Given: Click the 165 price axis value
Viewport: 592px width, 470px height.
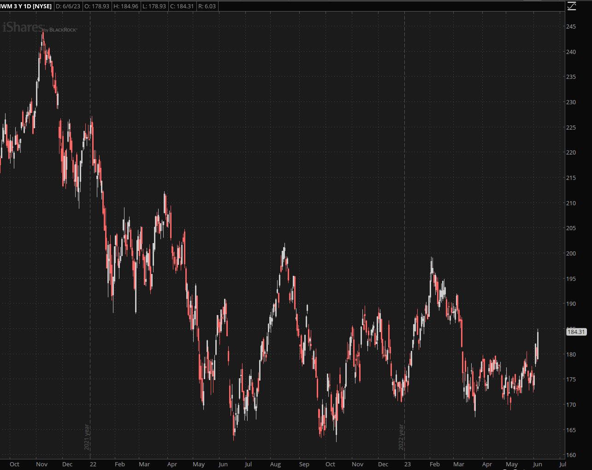Looking at the screenshot, I should [571, 430].
